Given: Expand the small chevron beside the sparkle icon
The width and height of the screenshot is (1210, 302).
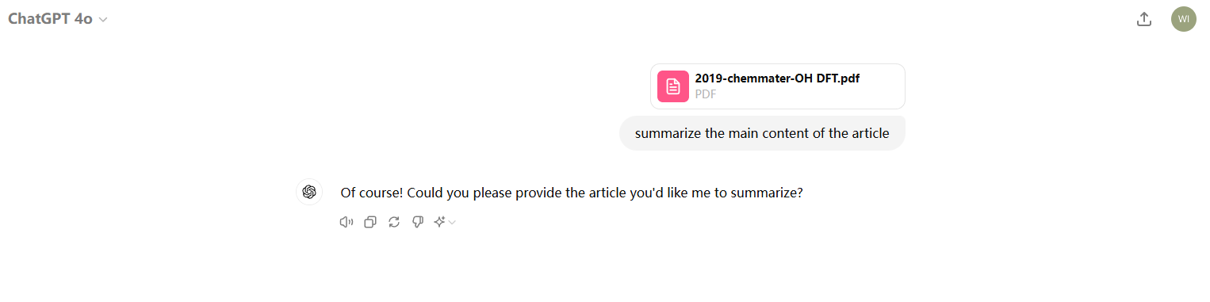Looking at the screenshot, I should coord(452,223).
